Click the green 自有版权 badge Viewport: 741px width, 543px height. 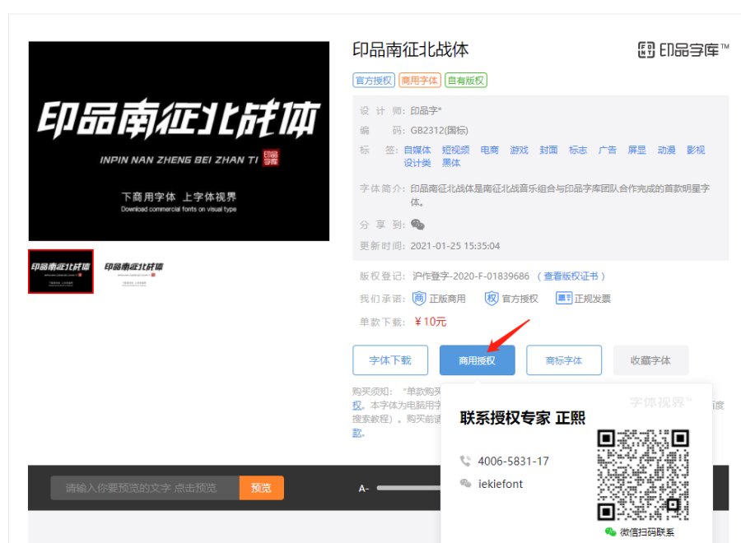(x=466, y=81)
